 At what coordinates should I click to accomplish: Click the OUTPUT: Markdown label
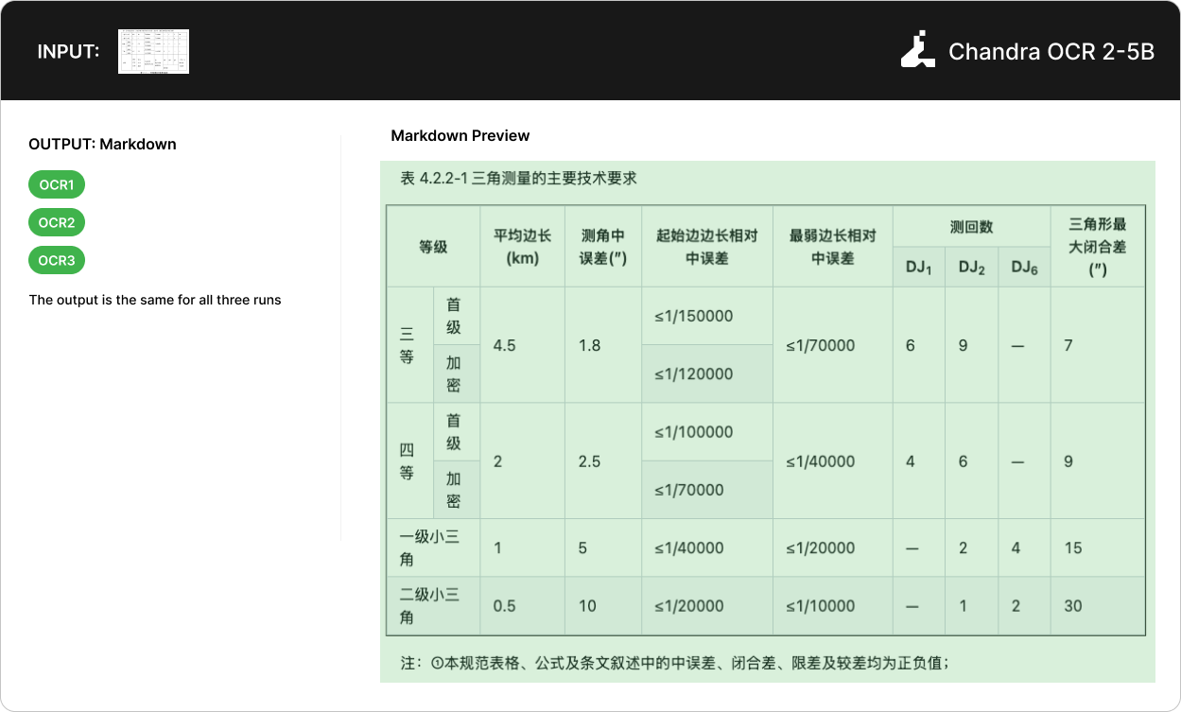[102, 144]
